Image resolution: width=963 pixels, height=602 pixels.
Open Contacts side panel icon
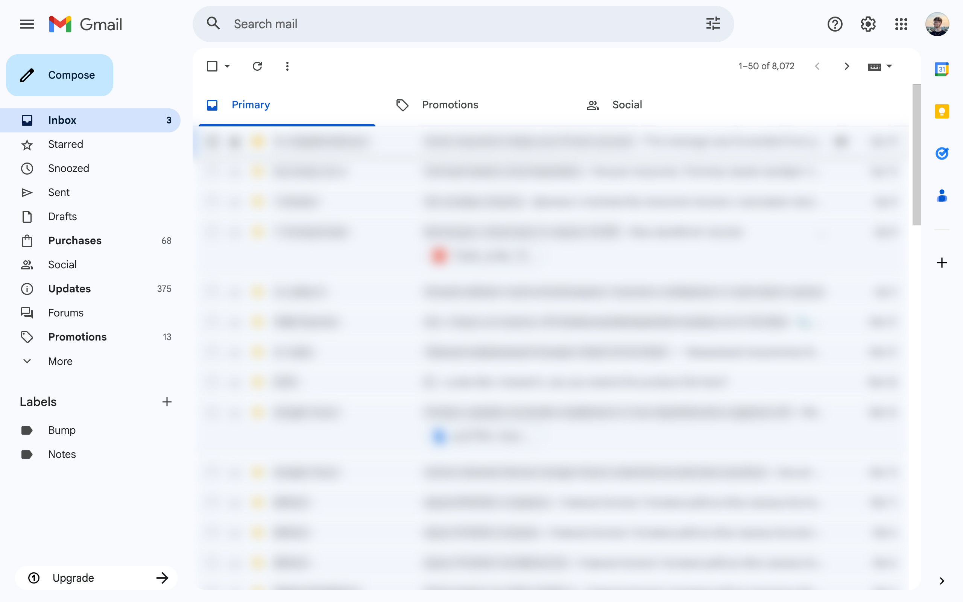tap(942, 196)
